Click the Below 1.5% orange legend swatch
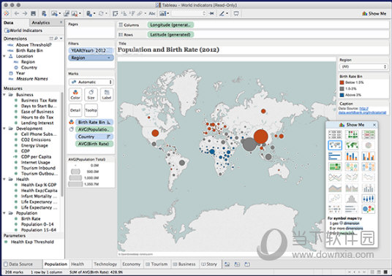 click(x=342, y=83)
